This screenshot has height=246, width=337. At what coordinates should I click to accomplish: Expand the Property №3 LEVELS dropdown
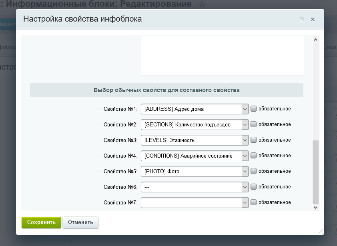point(195,140)
